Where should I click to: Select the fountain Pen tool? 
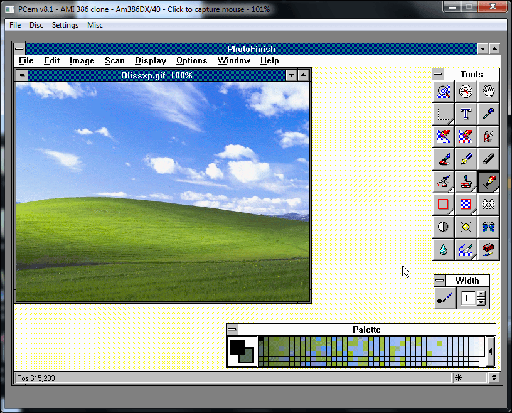(466, 159)
